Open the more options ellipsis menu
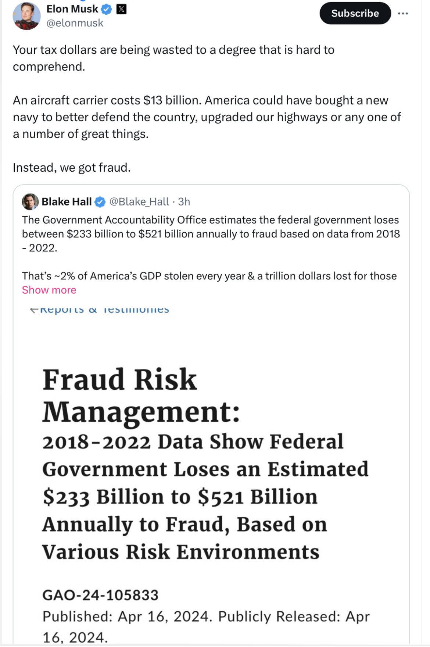This screenshot has height=647, width=430. click(x=403, y=12)
